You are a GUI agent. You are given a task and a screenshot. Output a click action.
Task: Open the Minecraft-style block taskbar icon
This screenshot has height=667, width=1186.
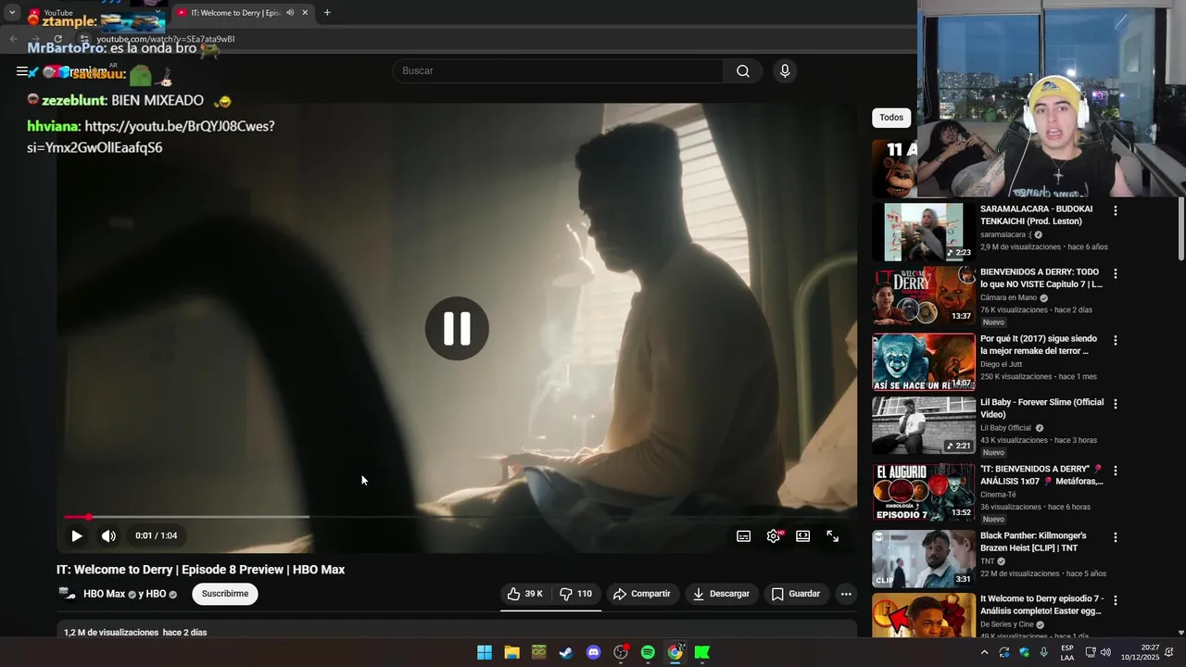[538, 652]
